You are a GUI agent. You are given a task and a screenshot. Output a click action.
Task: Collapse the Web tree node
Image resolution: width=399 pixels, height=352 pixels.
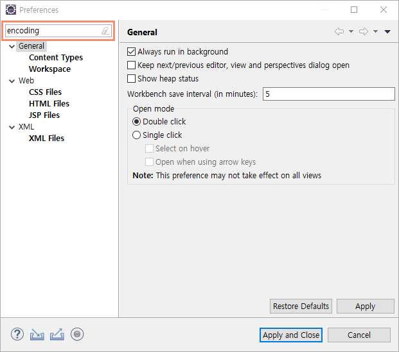[x=12, y=81]
